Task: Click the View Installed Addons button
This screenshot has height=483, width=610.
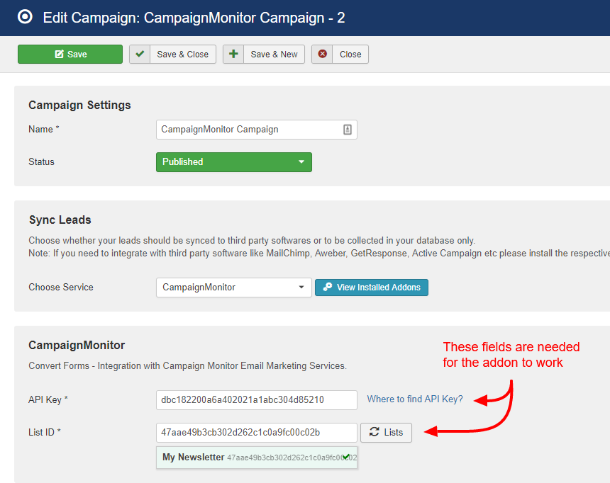Action: 372,287
